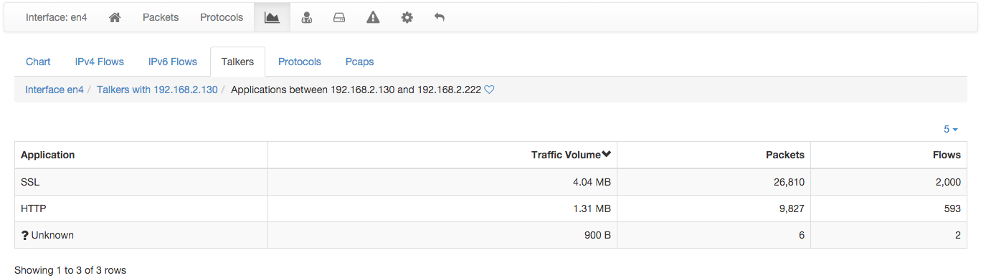
Task: Sort by the Traffic Volume column header
Action: [571, 155]
